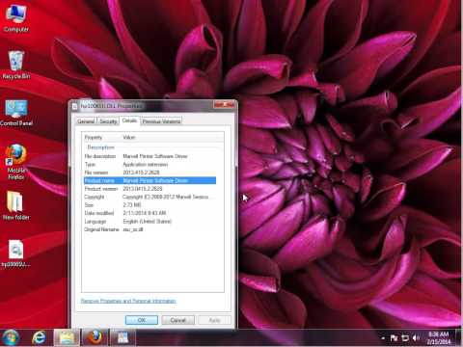The image size is (463, 347).
Task: Show hidden tray icons arrow
Action: pyautogui.click(x=383, y=338)
